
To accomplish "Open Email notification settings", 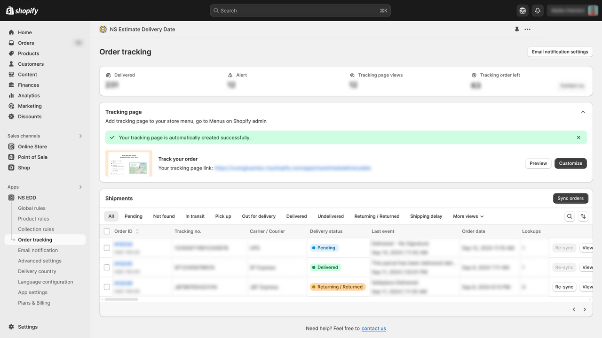I will coord(560,52).
